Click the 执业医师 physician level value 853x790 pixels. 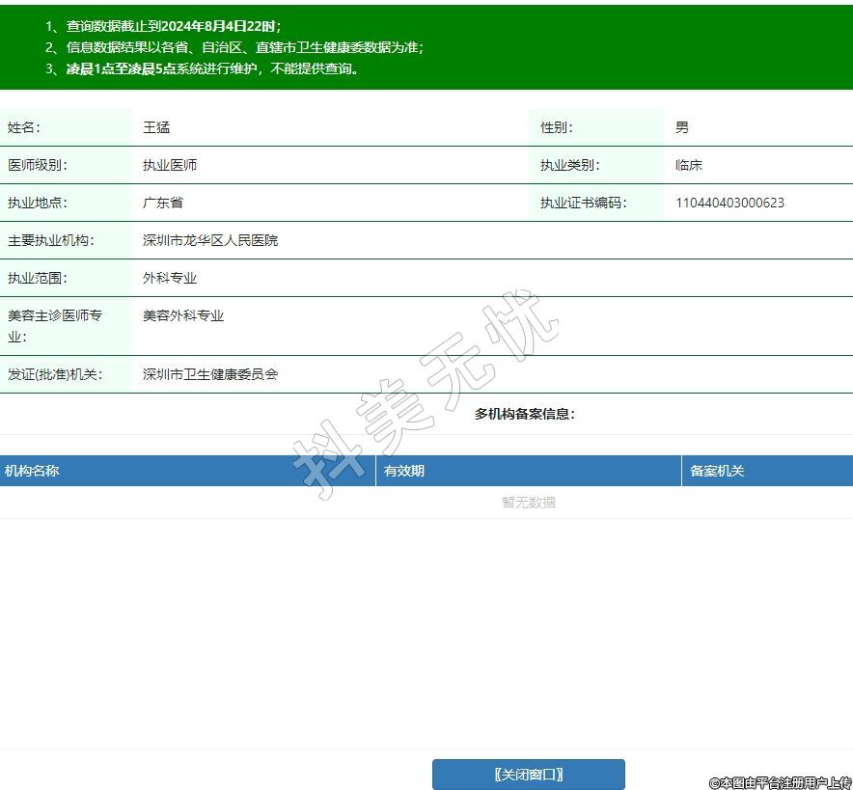(170, 165)
